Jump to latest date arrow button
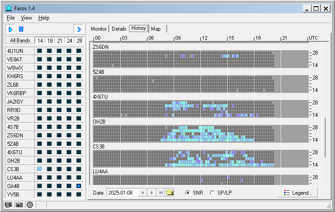335x212 pixels. [x=160, y=192]
